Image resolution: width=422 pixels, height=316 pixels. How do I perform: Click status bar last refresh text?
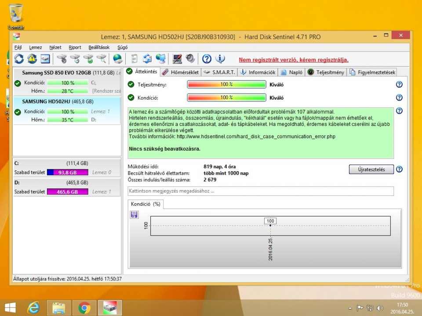click(68, 279)
